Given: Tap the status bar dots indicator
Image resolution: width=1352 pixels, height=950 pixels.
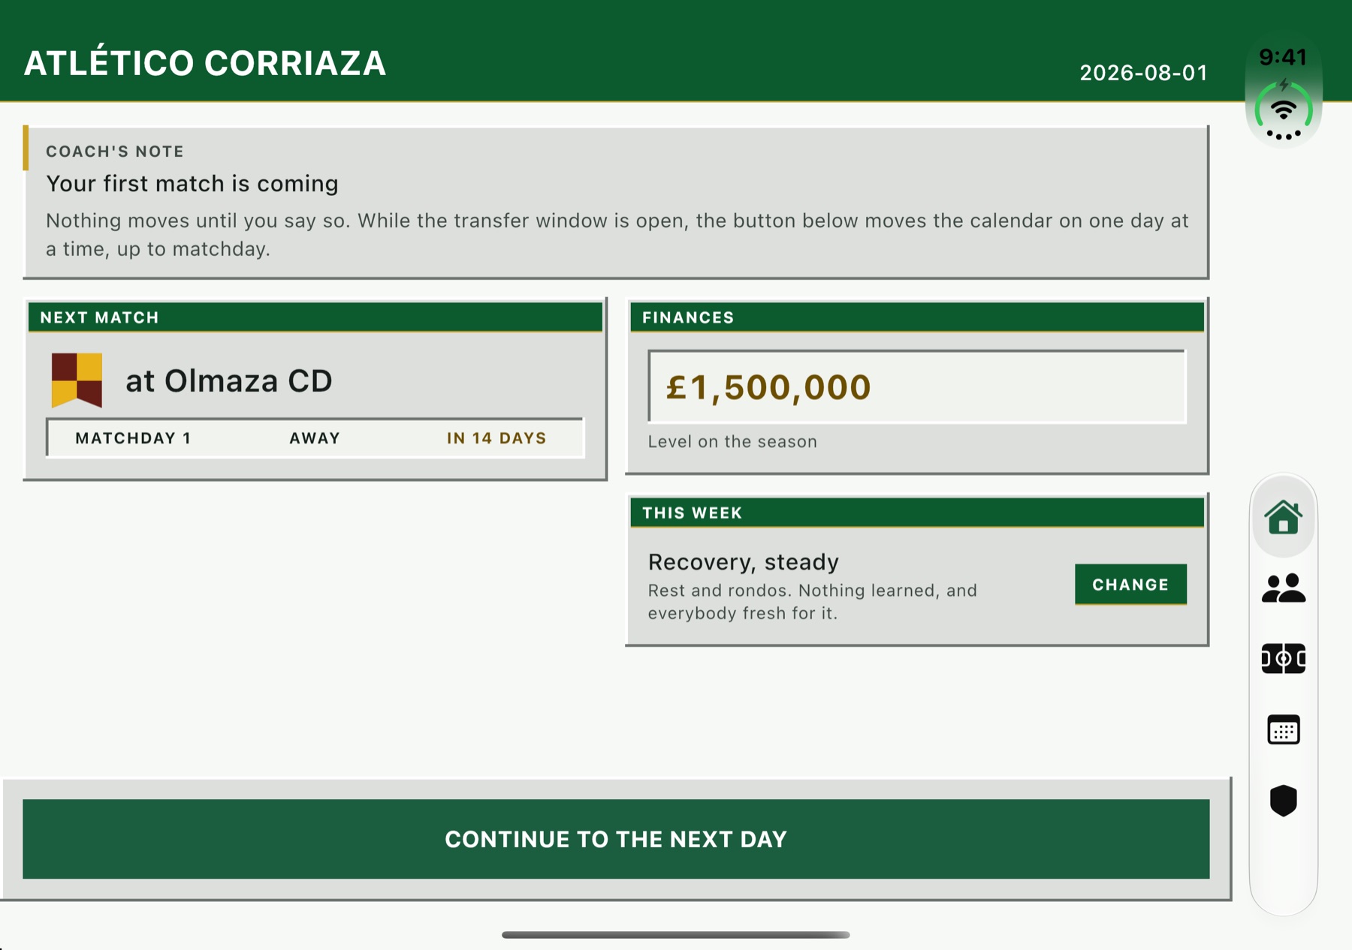Looking at the screenshot, I should click(1284, 135).
